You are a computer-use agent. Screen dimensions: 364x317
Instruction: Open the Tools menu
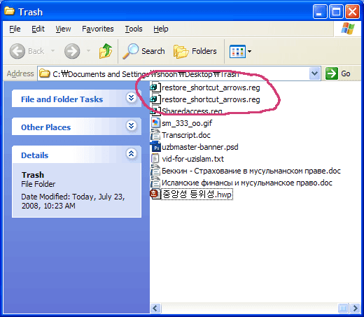[x=134, y=29]
